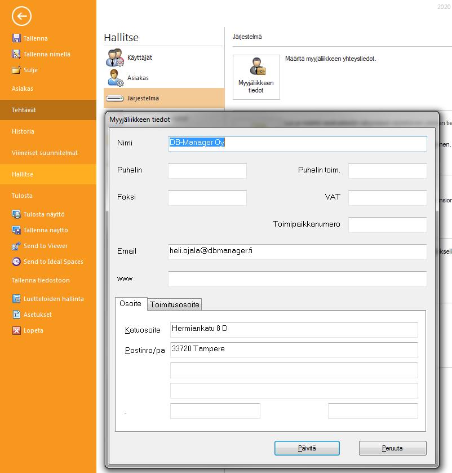
Task: Click the Send to Viewer icon
Action: (16, 246)
